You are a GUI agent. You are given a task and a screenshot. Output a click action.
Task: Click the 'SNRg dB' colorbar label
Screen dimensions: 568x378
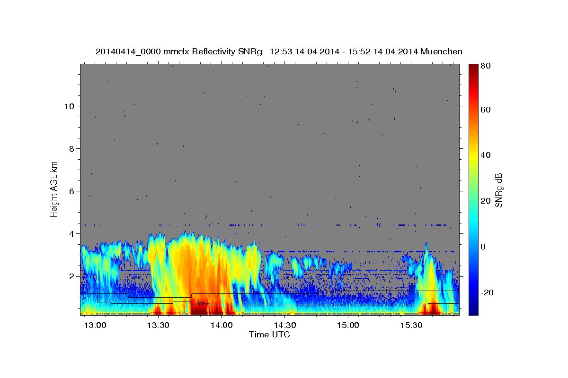point(498,190)
